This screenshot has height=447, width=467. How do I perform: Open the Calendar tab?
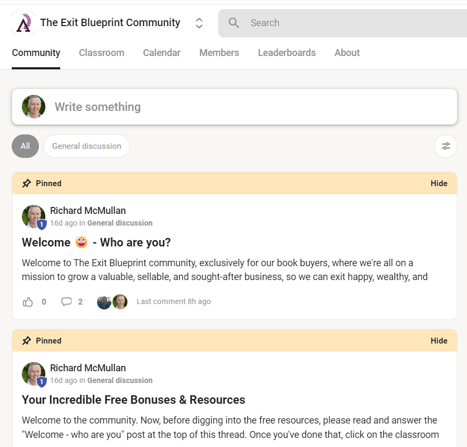162,53
